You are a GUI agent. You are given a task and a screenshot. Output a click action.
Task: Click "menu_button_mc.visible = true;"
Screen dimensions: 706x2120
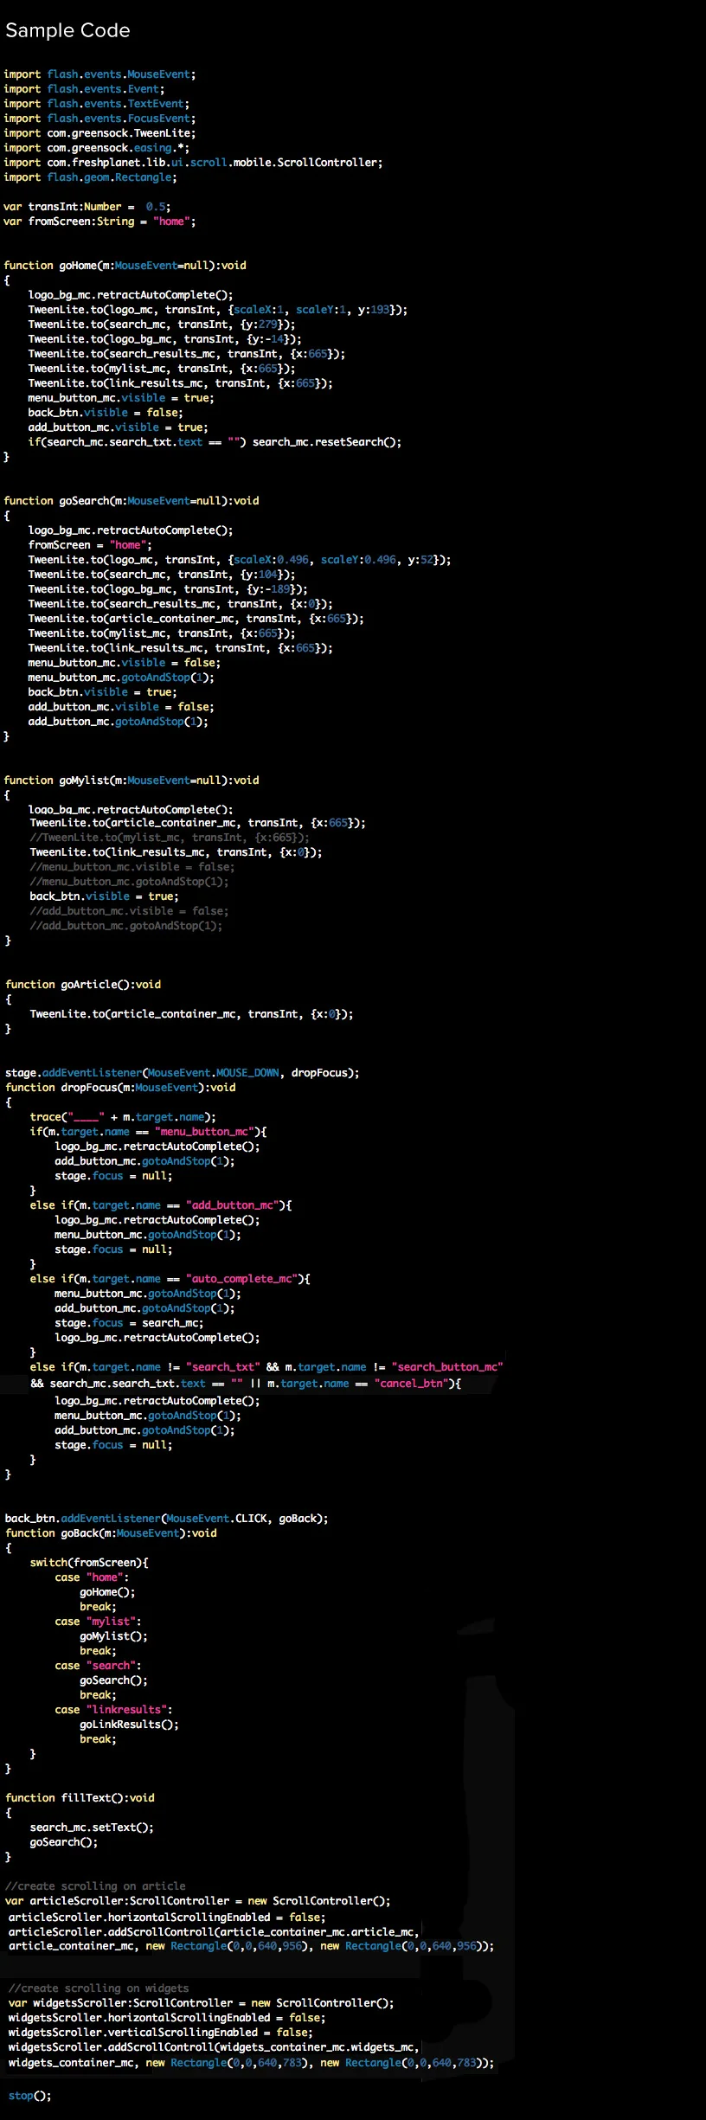(121, 398)
